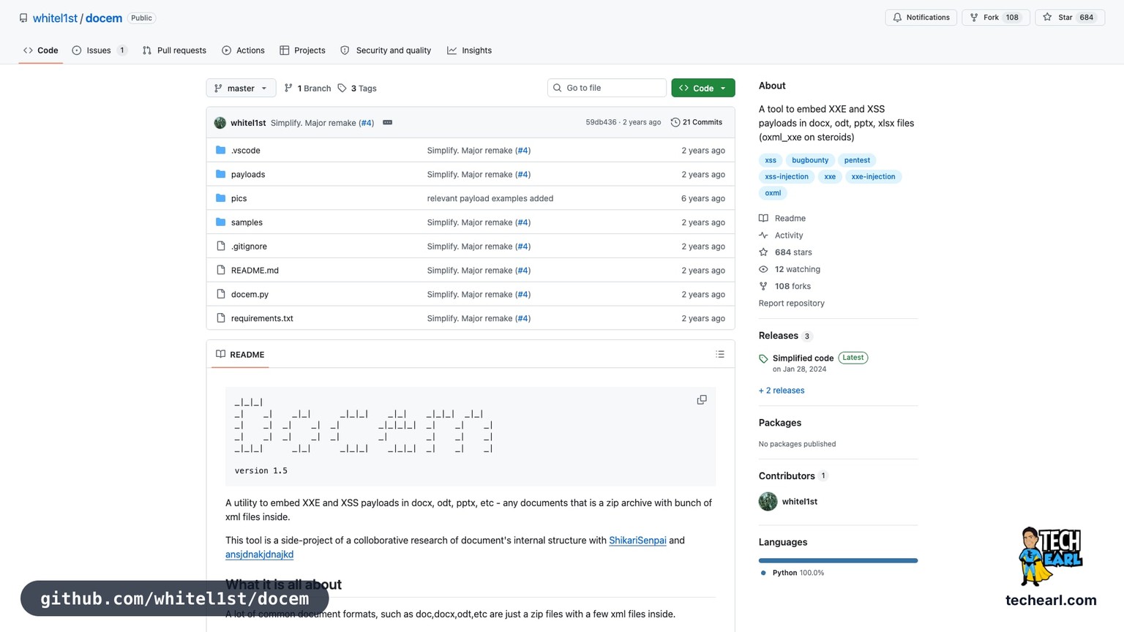The height and width of the screenshot is (632, 1124).
Task: Click the Go to file search field
Action: click(x=607, y=88)
